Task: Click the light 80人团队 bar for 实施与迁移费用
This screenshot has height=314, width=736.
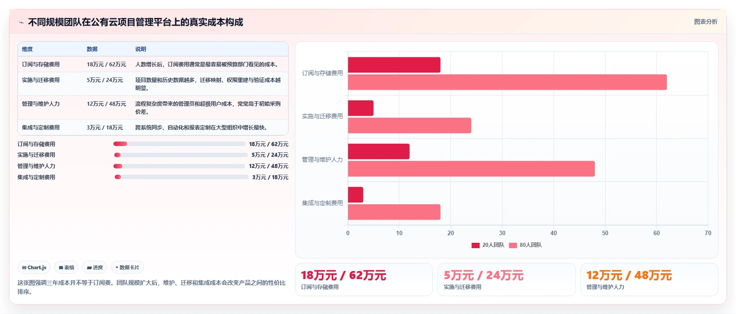Action: 410,125
